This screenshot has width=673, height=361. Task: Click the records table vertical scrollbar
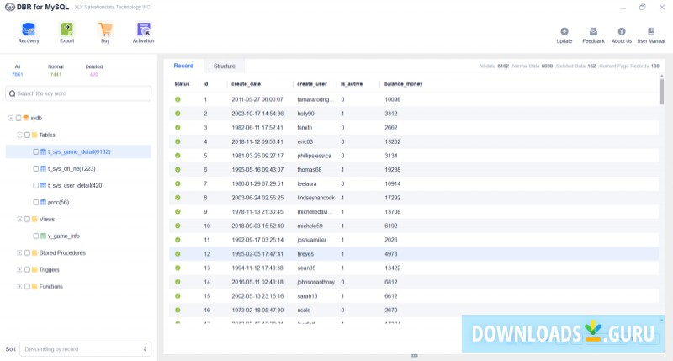661,91
